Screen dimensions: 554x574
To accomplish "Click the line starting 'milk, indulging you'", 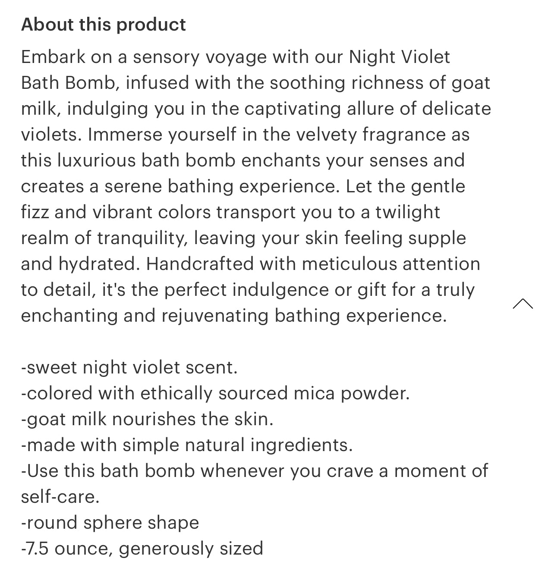I will click(x=256, y=109).
